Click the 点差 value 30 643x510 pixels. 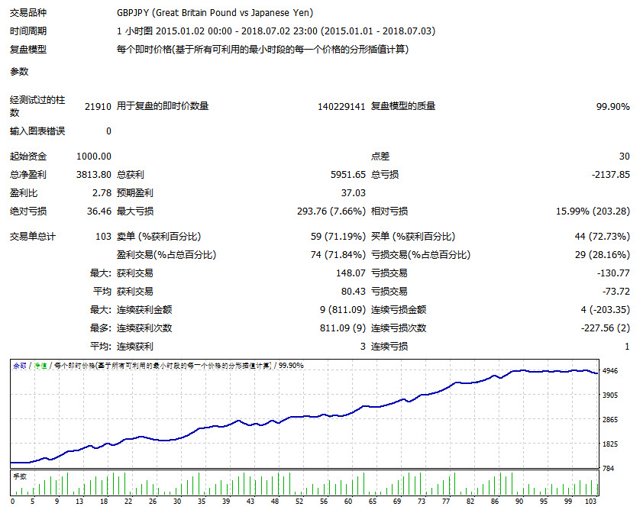[626, 156]
